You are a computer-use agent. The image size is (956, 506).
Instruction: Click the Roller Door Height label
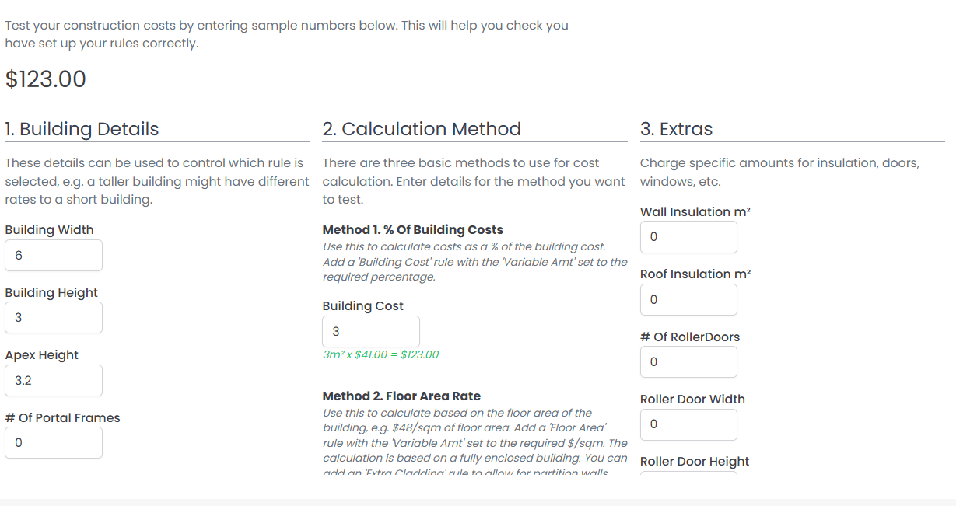(x=695, y=462)
